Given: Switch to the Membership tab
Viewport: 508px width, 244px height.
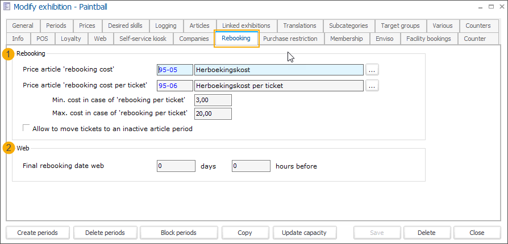Looking at the screenshot, I should (x=347, y=39).
